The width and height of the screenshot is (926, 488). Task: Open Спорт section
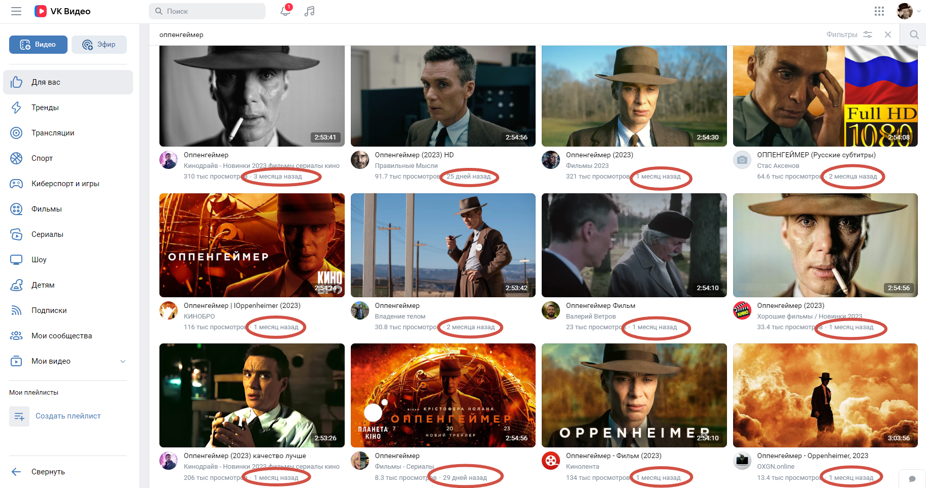[x=68, y=158]
